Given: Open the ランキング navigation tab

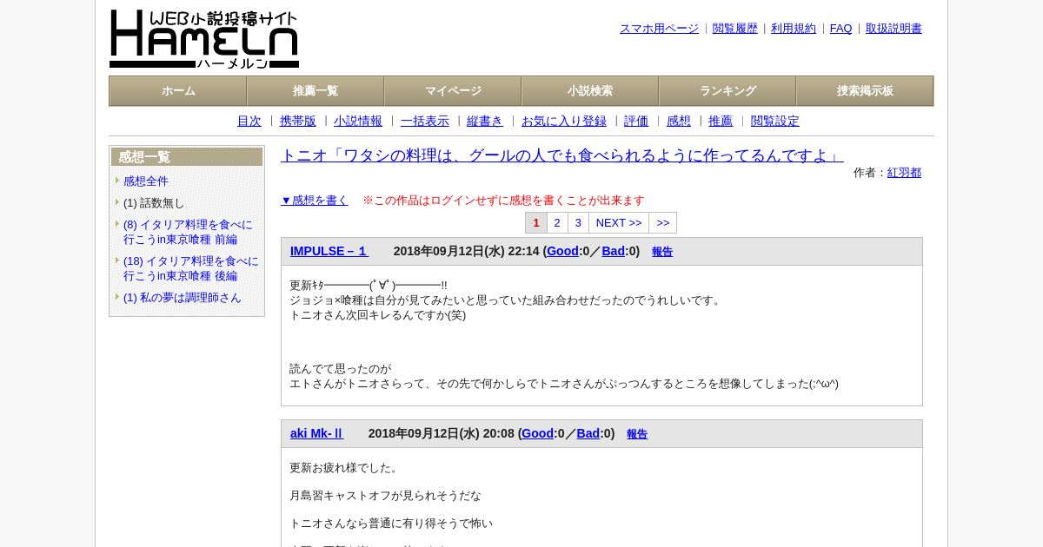Looking at the screenshot, I should tap(727, 91).
